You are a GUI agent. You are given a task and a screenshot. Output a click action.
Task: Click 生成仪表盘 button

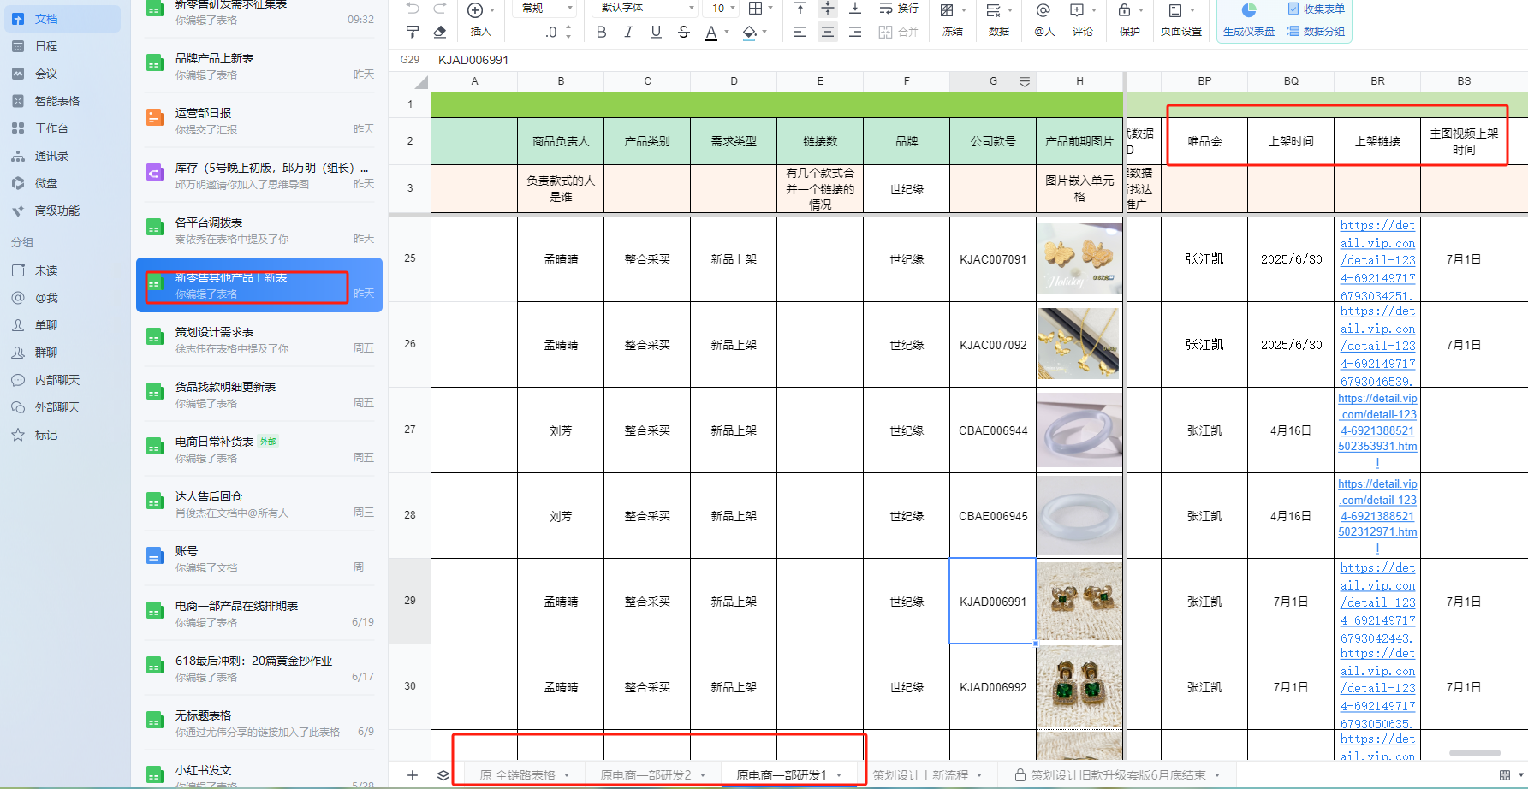pyautogui.click(x=1248, y=32)
